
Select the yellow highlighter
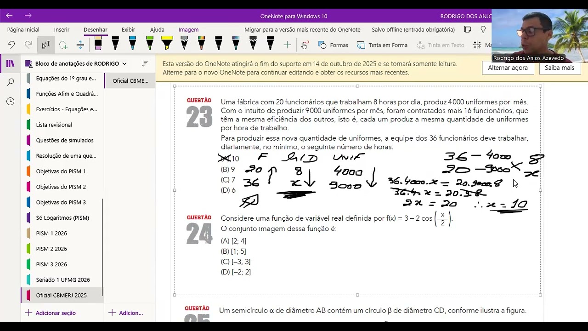[167, 44]
